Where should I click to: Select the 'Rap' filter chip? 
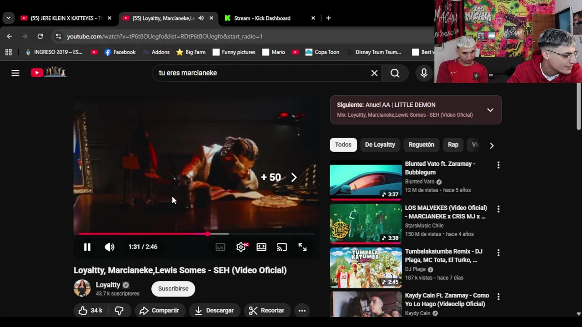pyautogui.click(x=453, y=144)
